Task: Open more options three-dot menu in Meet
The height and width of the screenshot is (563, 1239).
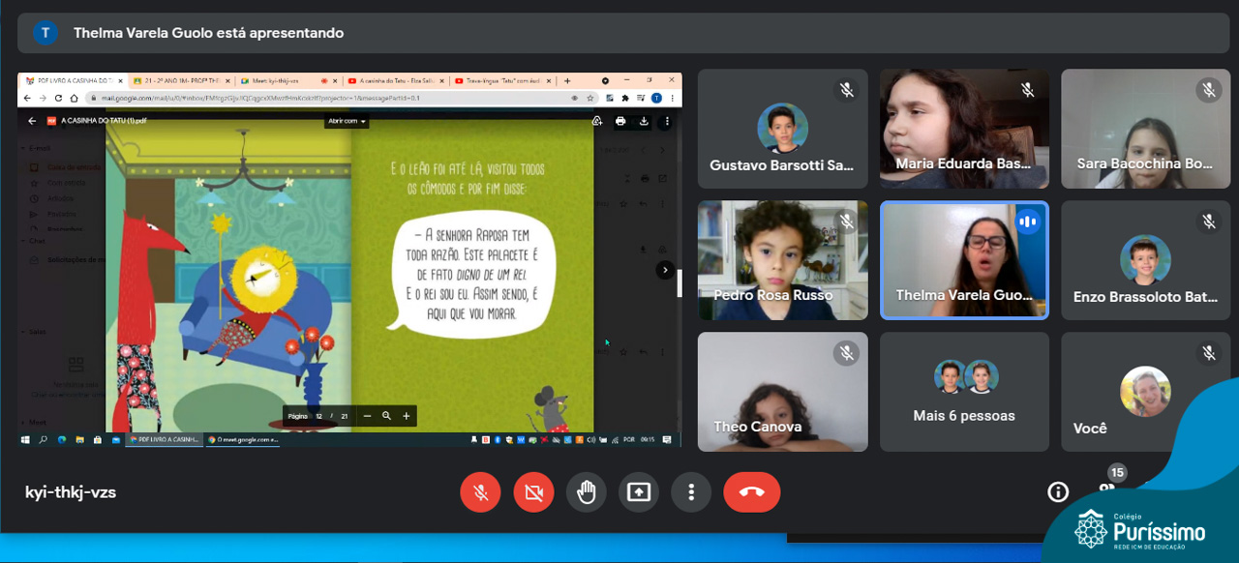Action: 691,492
